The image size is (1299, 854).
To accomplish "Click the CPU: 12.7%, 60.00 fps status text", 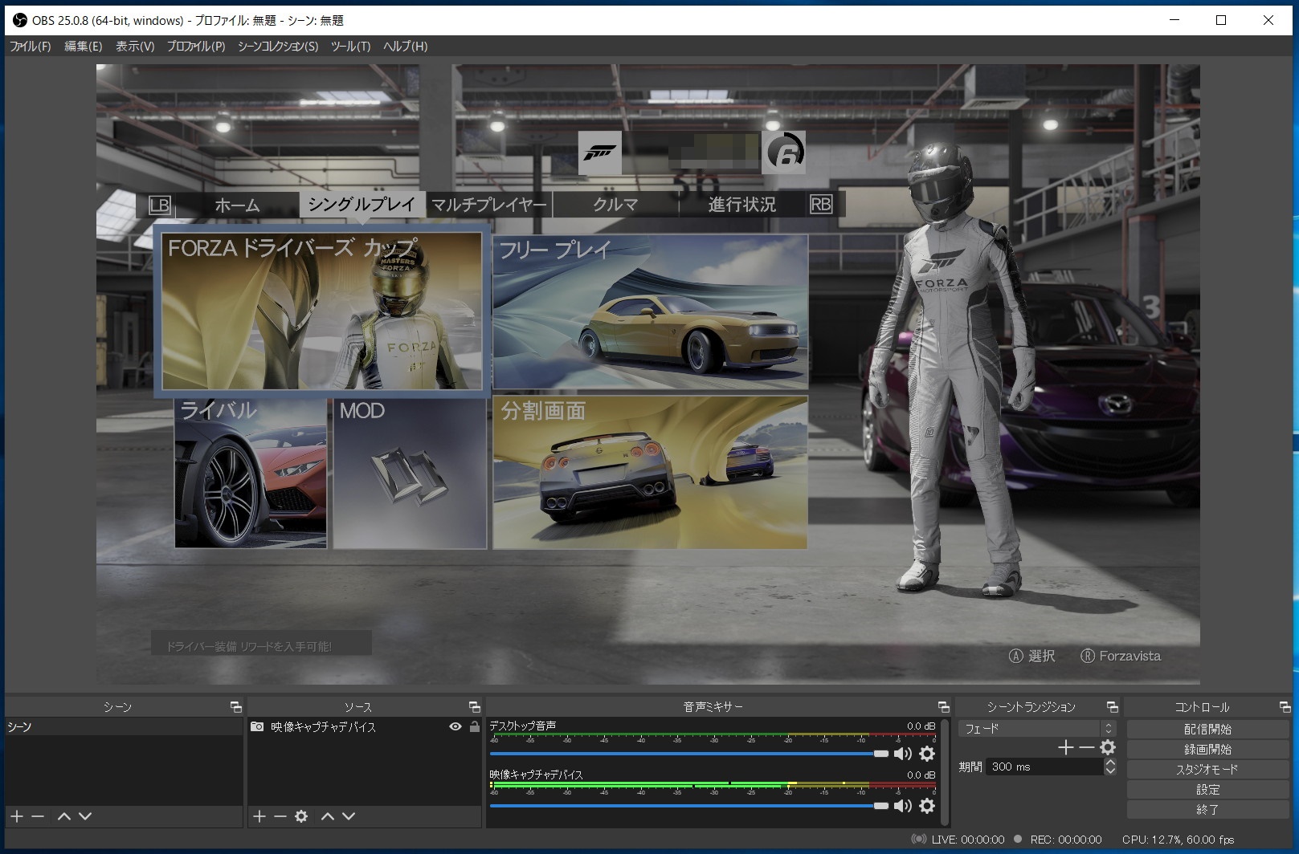I will coord(1178,840).
